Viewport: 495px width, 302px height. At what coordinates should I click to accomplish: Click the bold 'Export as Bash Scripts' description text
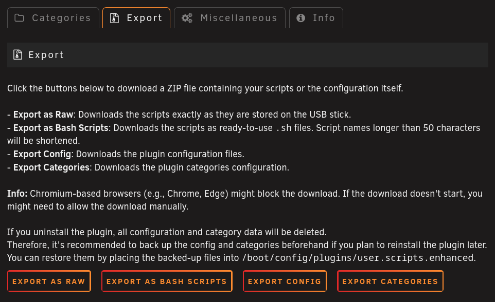[x=61, y=128]
